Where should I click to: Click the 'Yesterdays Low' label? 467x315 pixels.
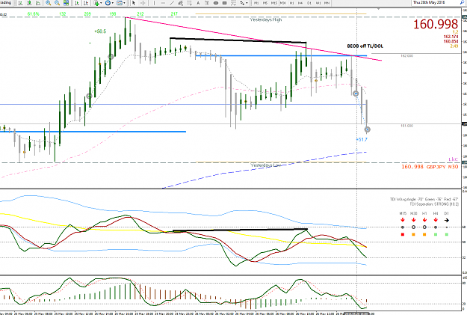click(x=266, y=165)
